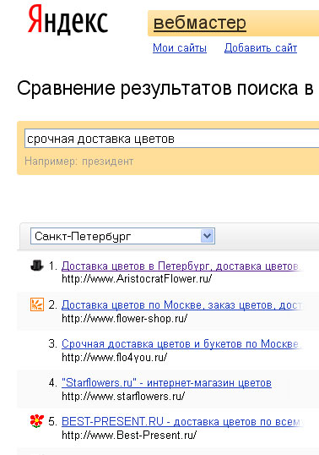This screenshot has width=319, height=455.
Task: Open the Starflowers.ru интернет-магазин цветов result
Action: pos(166,383)
